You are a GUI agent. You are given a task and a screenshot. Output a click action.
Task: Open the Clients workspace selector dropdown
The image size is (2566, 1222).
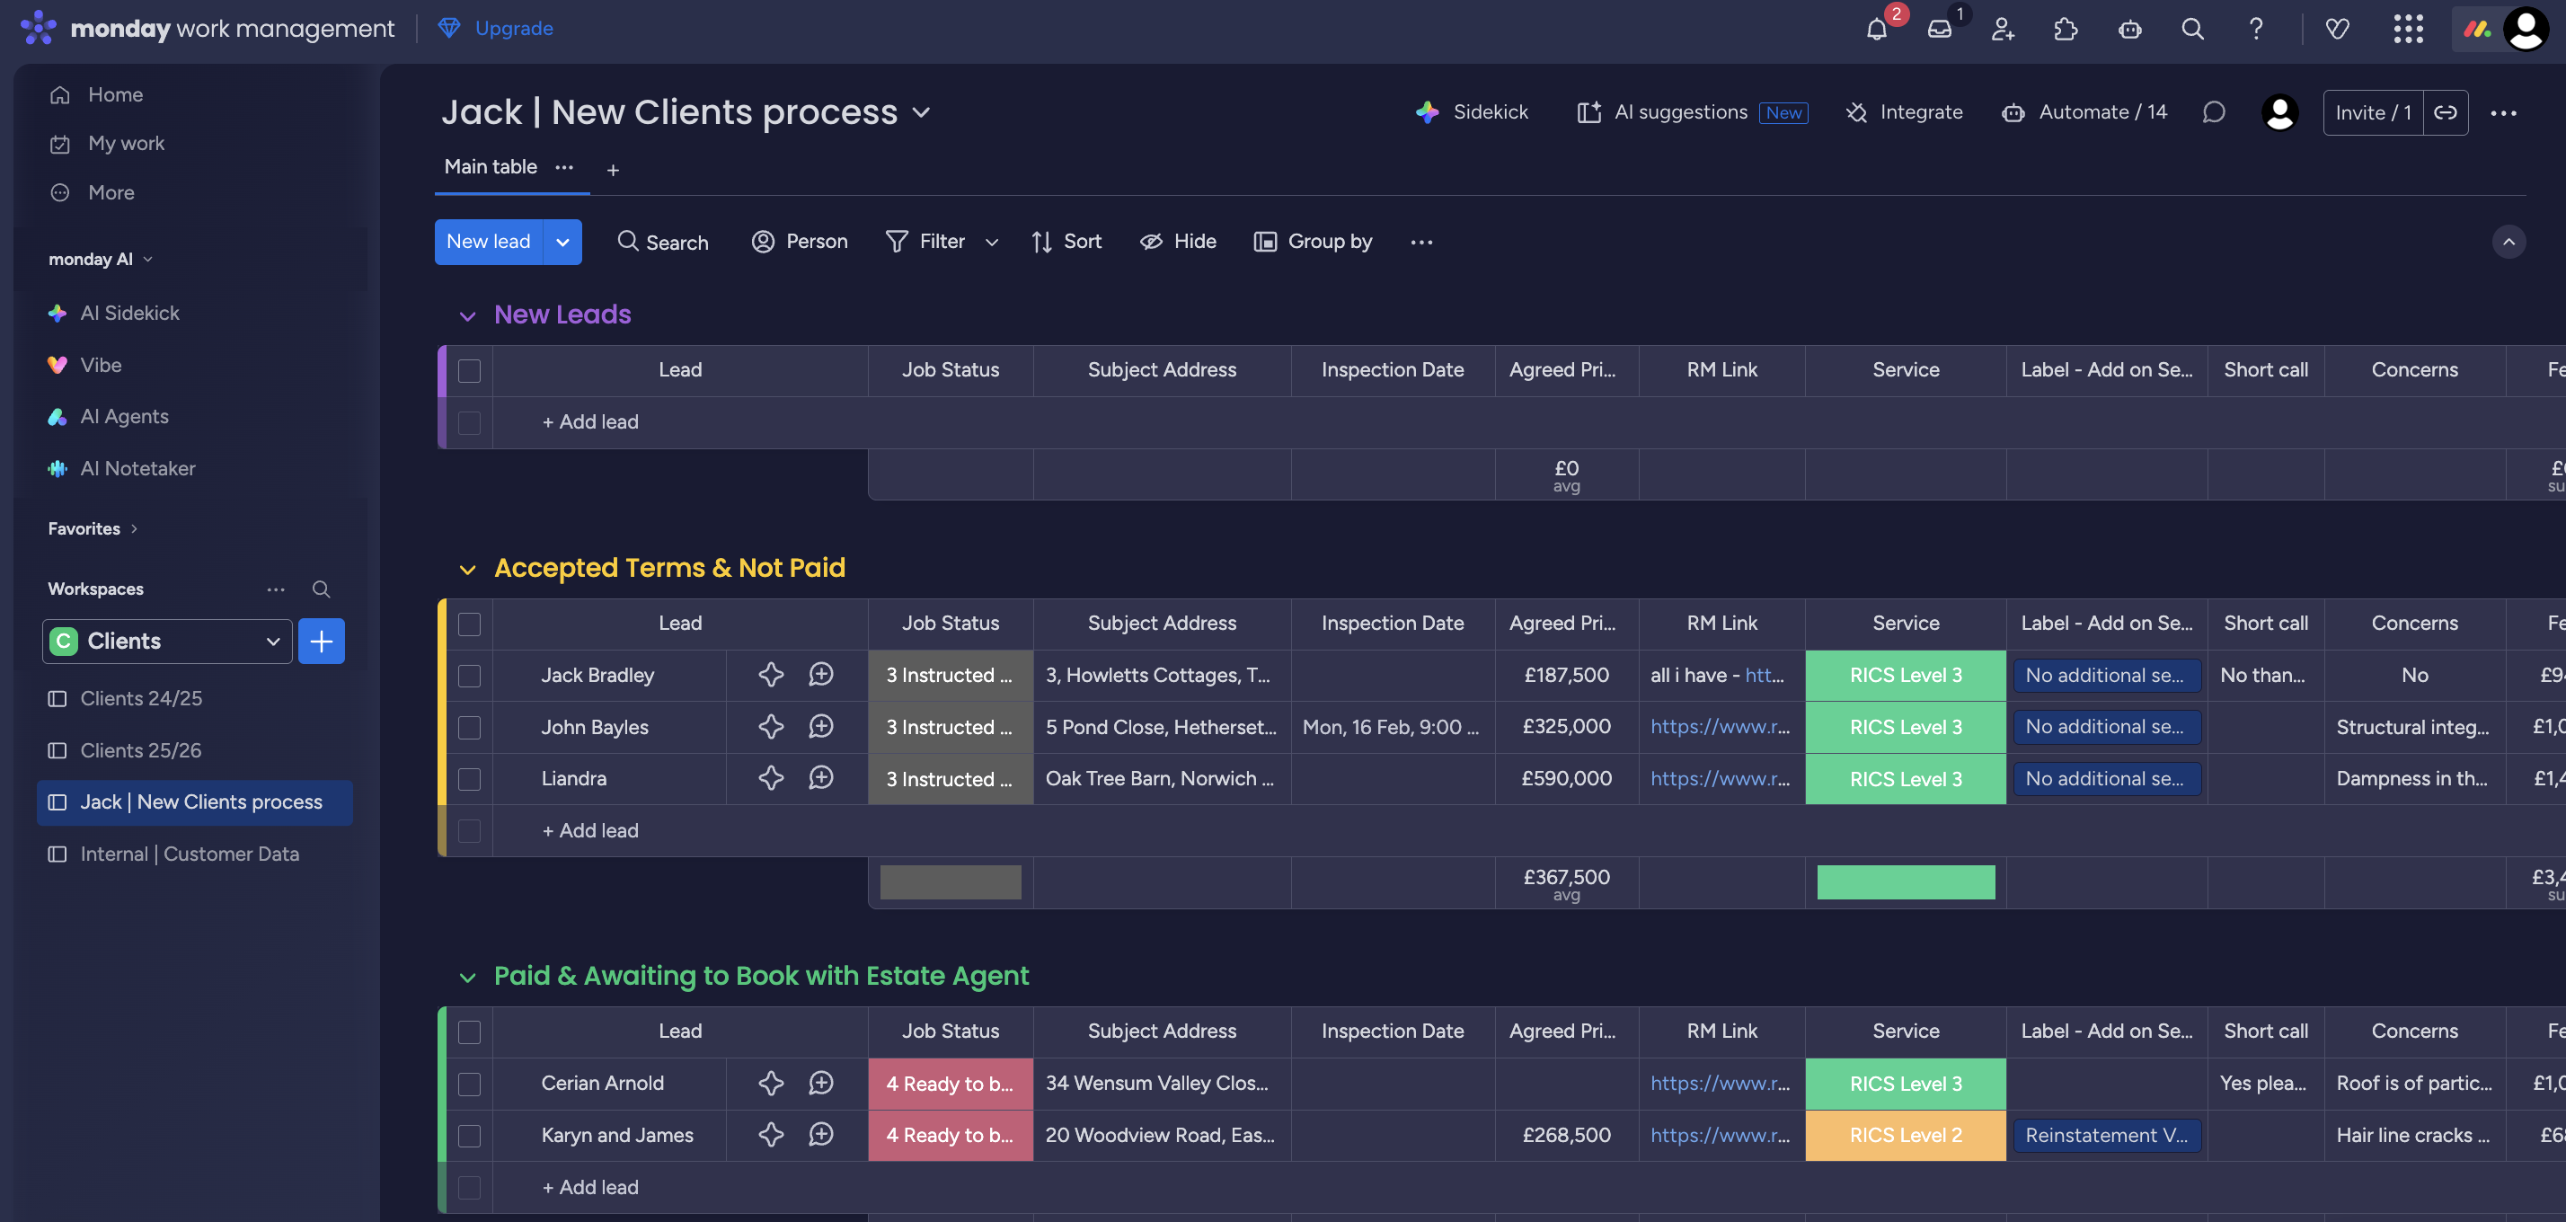pos(167,642)
